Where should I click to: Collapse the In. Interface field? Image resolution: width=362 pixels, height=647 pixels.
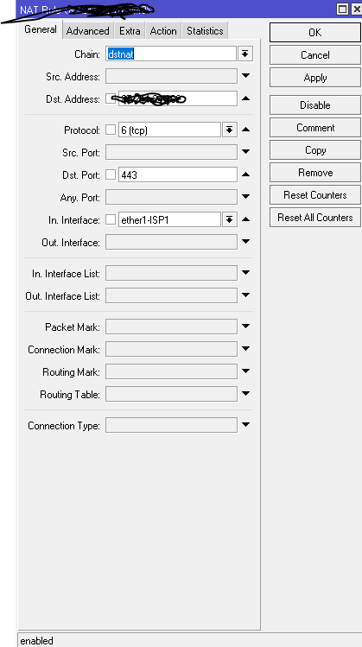(245, 219)
